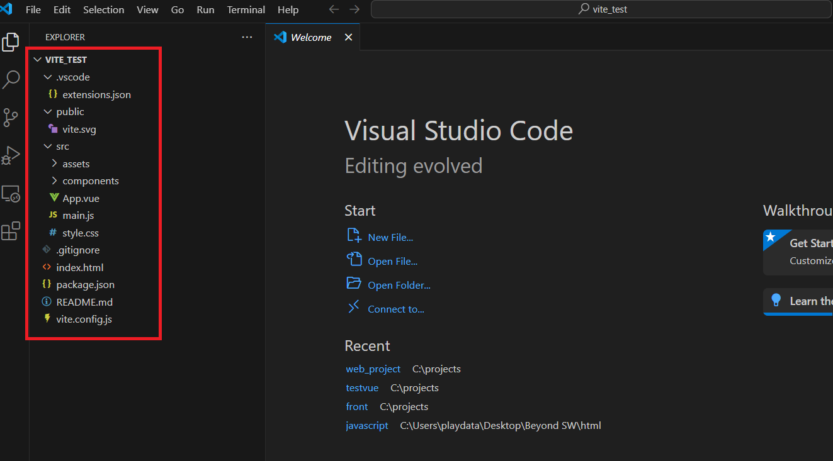The width and height of the screenshot is (833, 461).
Task: Open the Remote Explorer view
Action: coord(11,194)
